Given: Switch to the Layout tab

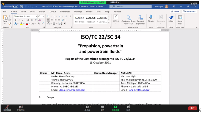Looking at the screenshot, I should click(53, 12).
